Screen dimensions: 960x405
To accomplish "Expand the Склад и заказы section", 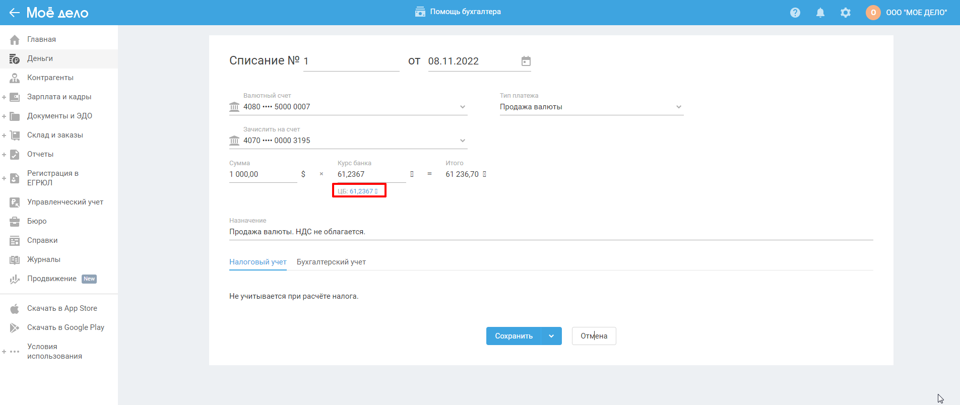I will click(4, 135).
